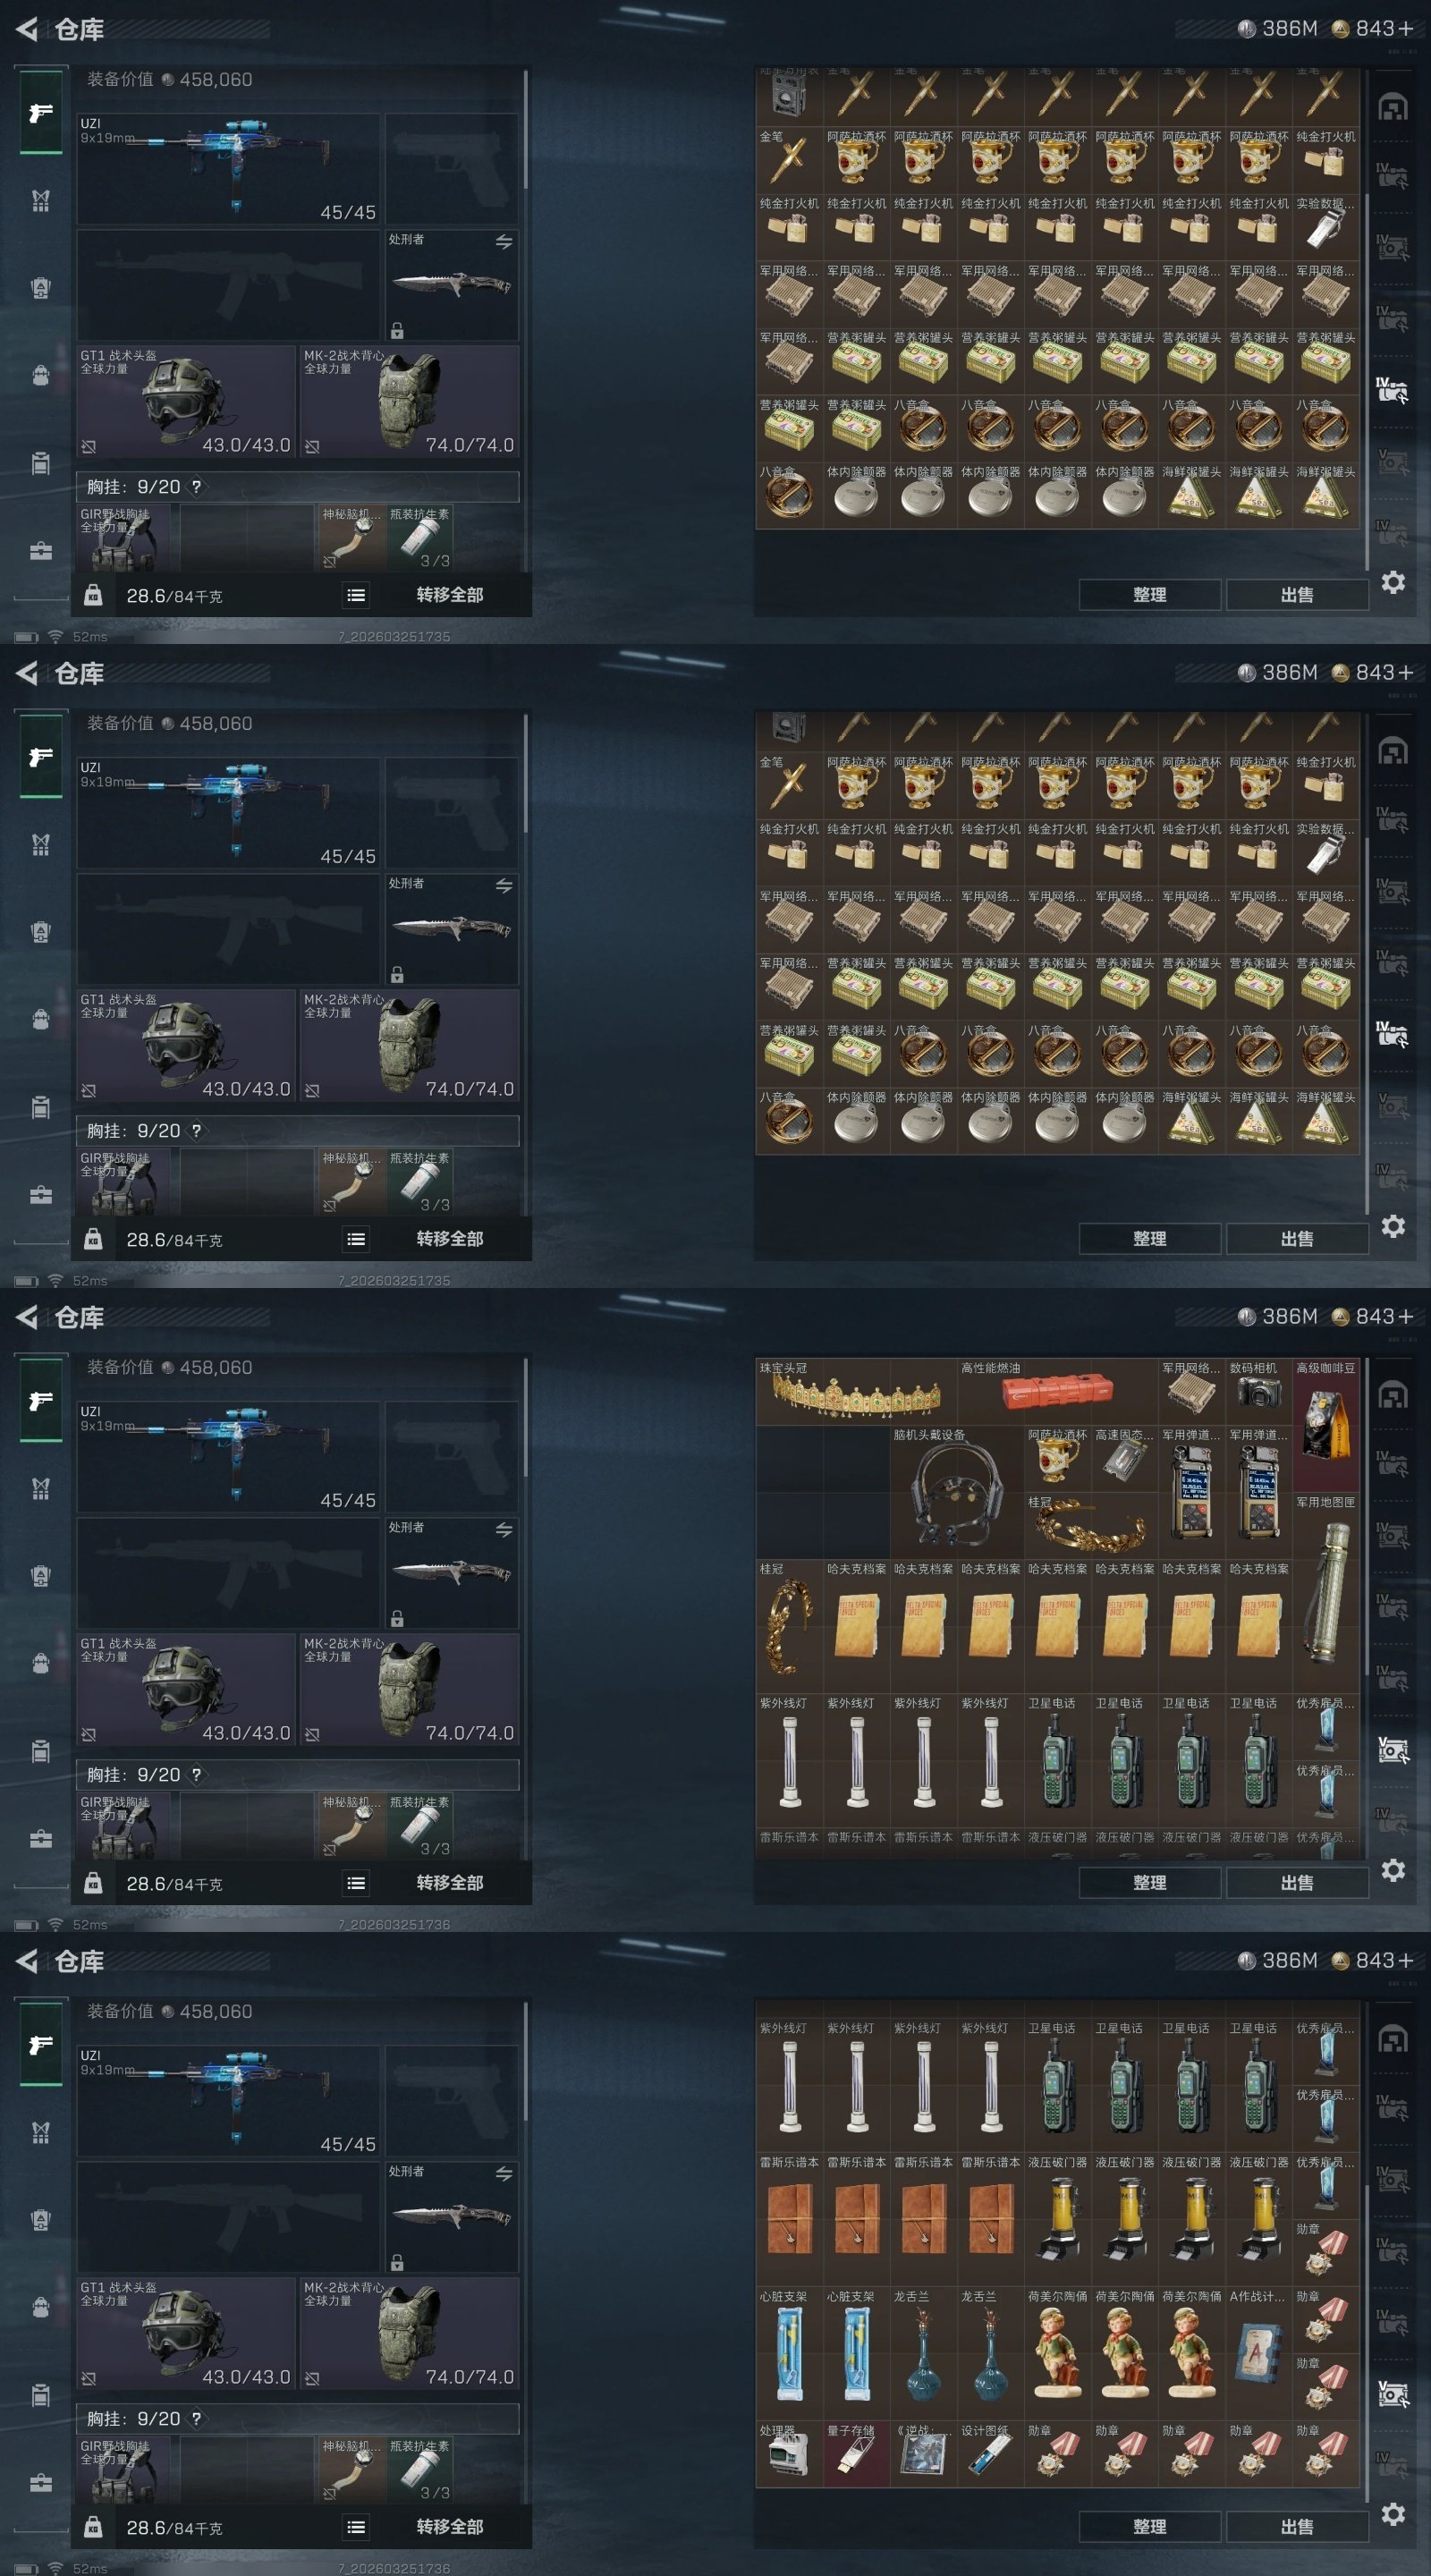
Task: Pick the 设计图纸 blueprint item
Action: (x=990, y=2454)
